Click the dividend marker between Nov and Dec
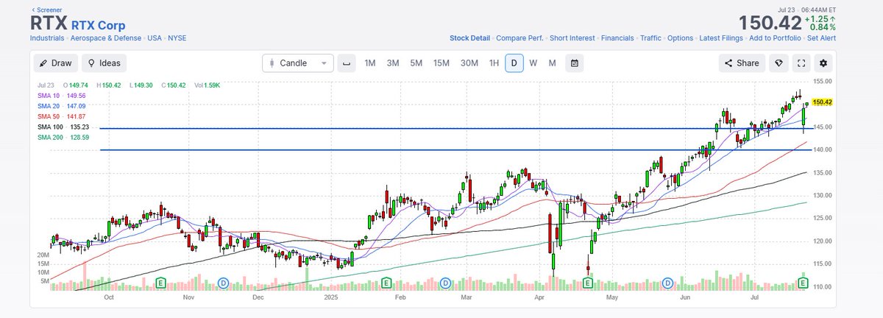This screenshot has width=883, height=318. pyautogui.click(x=224, y=283)
